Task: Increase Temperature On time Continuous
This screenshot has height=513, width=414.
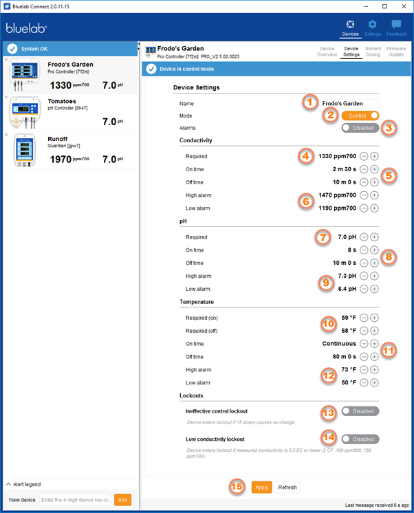Action: click(374, 344)
